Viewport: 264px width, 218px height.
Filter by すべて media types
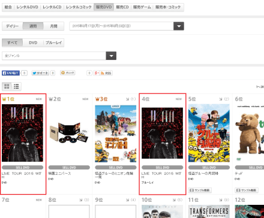pyautogui.click(x=13, y=43)
